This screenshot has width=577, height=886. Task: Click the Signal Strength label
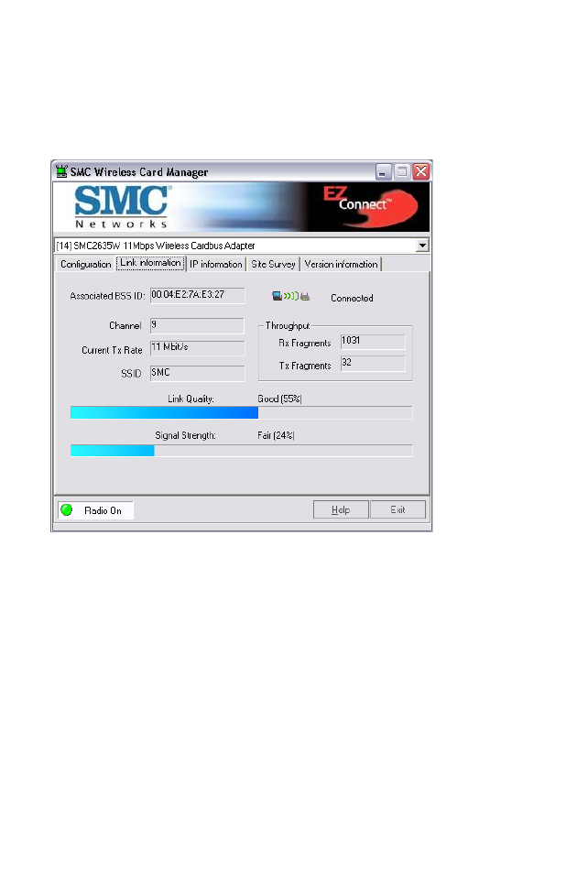pos(185,435)
